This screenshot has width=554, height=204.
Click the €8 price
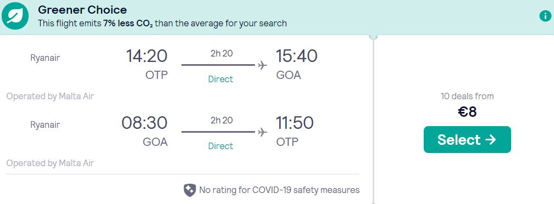[x=467, y=112]
